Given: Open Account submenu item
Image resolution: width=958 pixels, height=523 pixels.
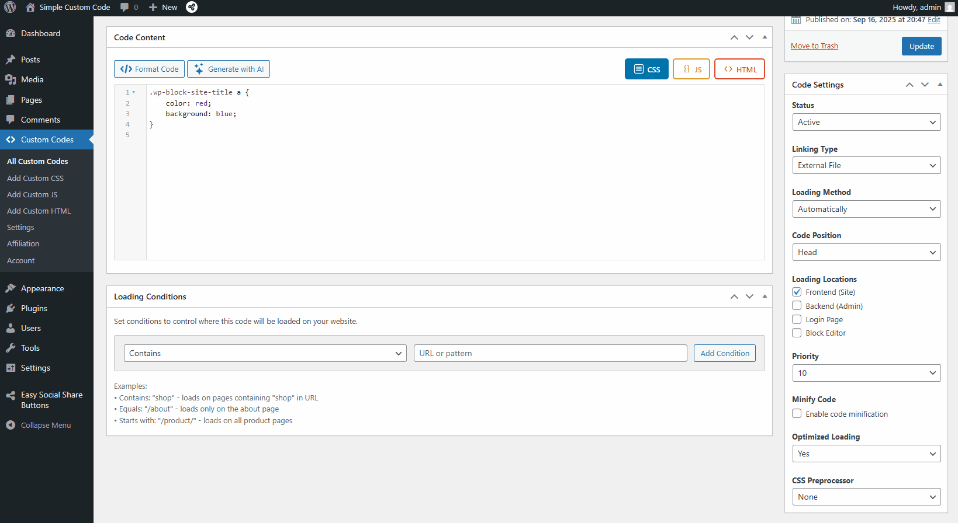Looking at the screenshot, I should [x=21, y=260].
